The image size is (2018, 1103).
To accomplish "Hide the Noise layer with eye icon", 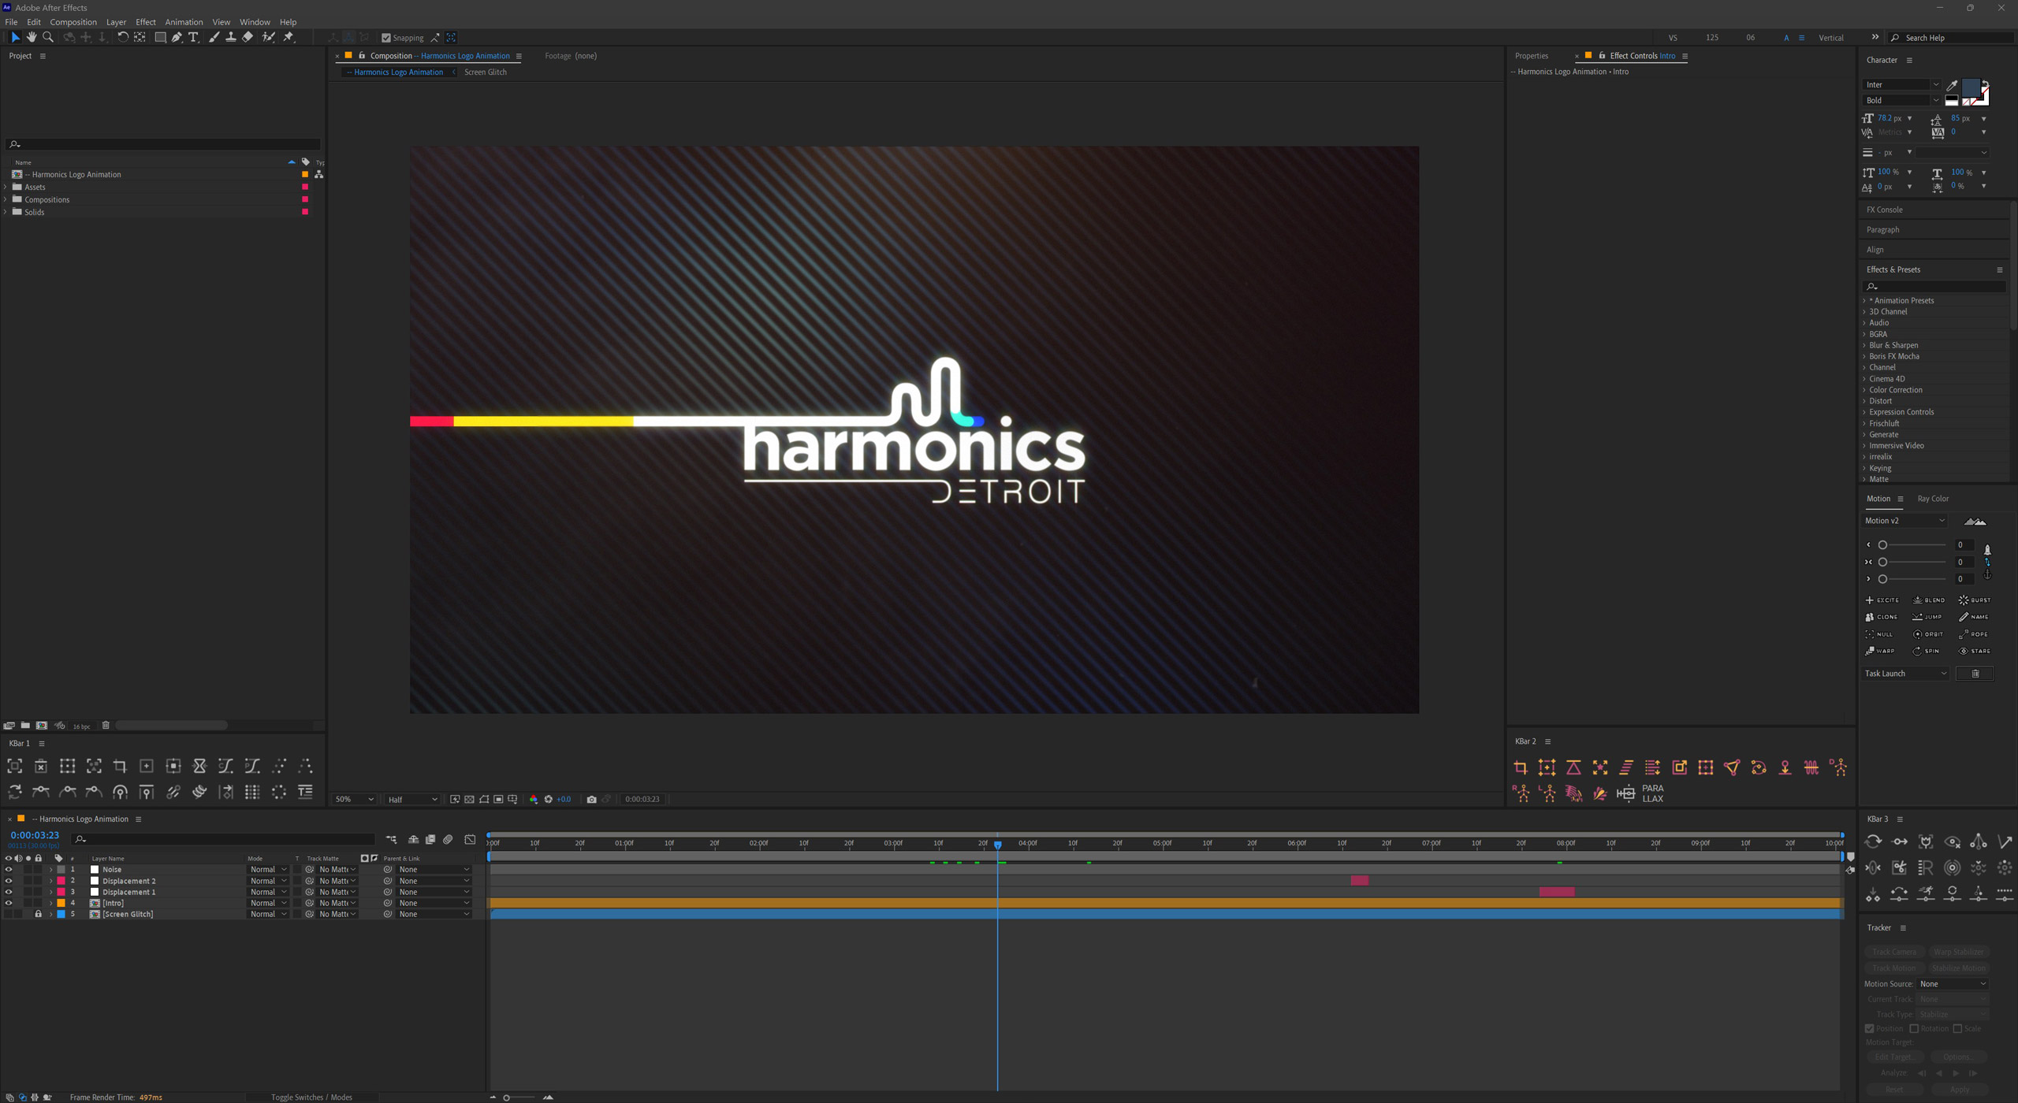I will click(9, 870).
